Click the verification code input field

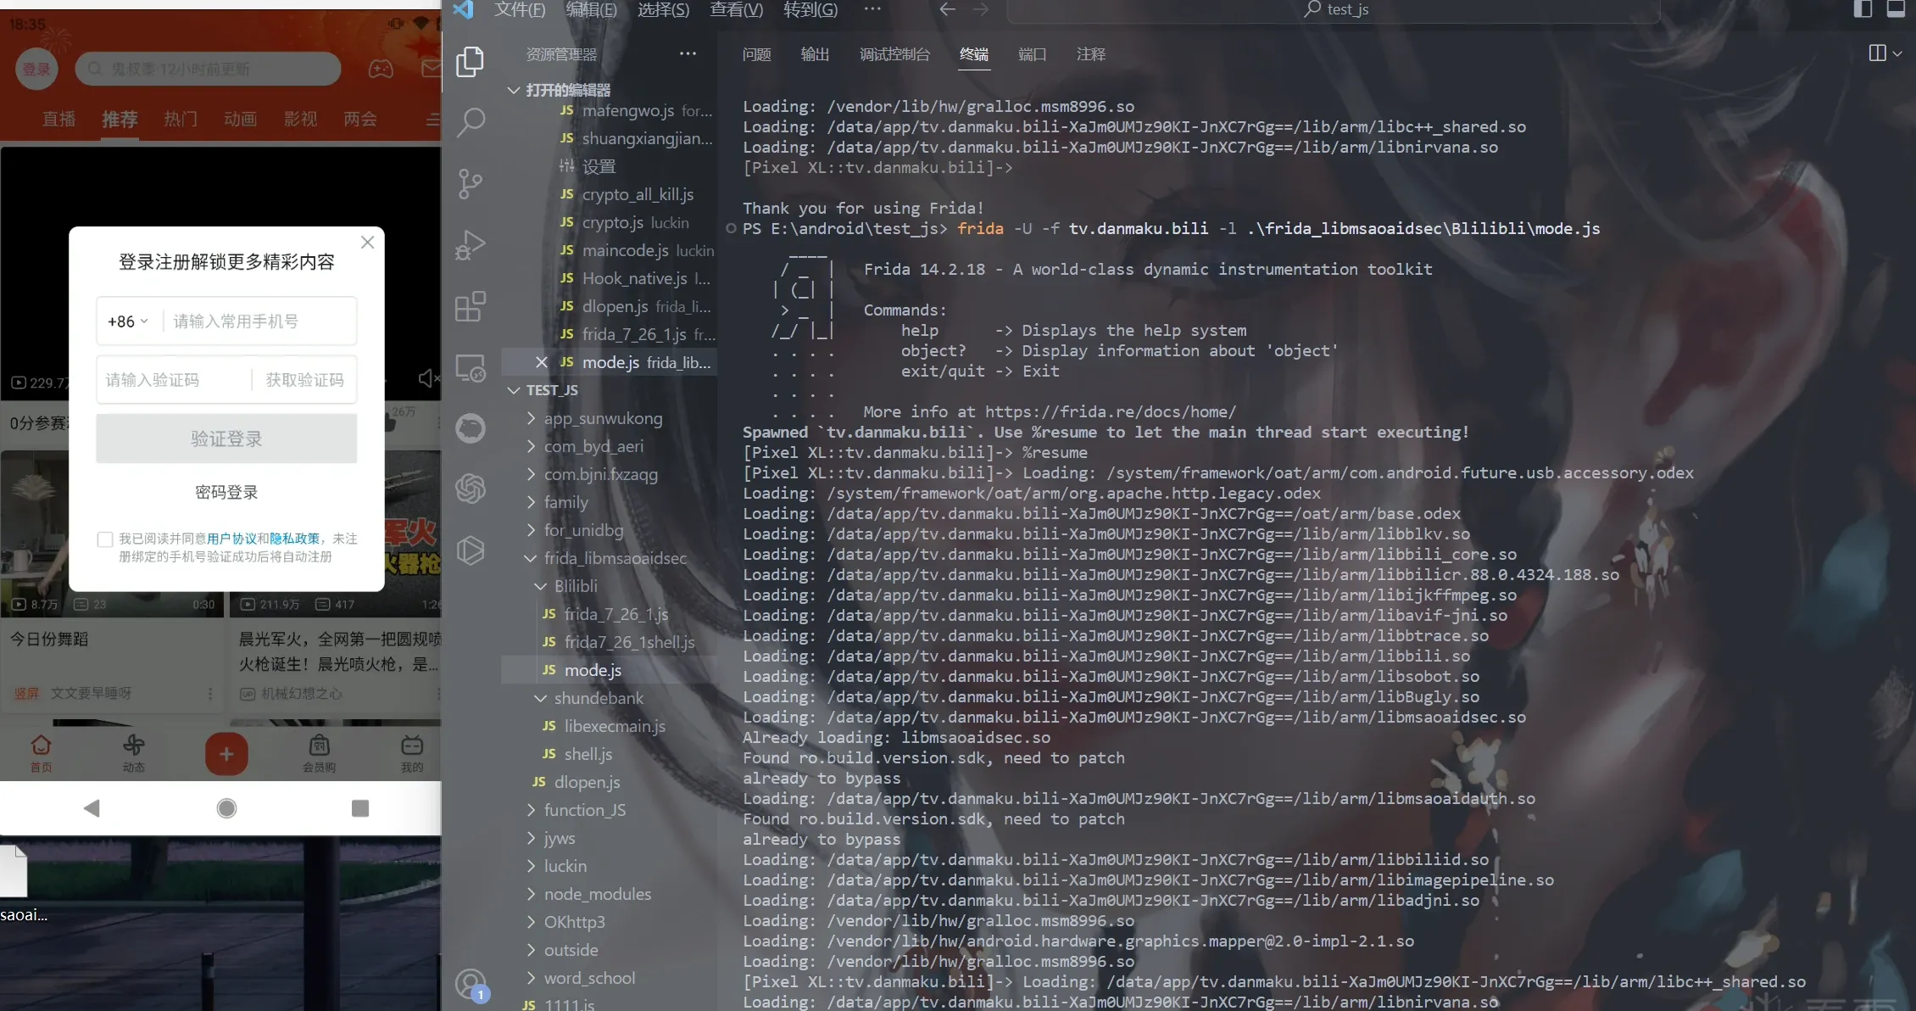click(x=174, y=380)
